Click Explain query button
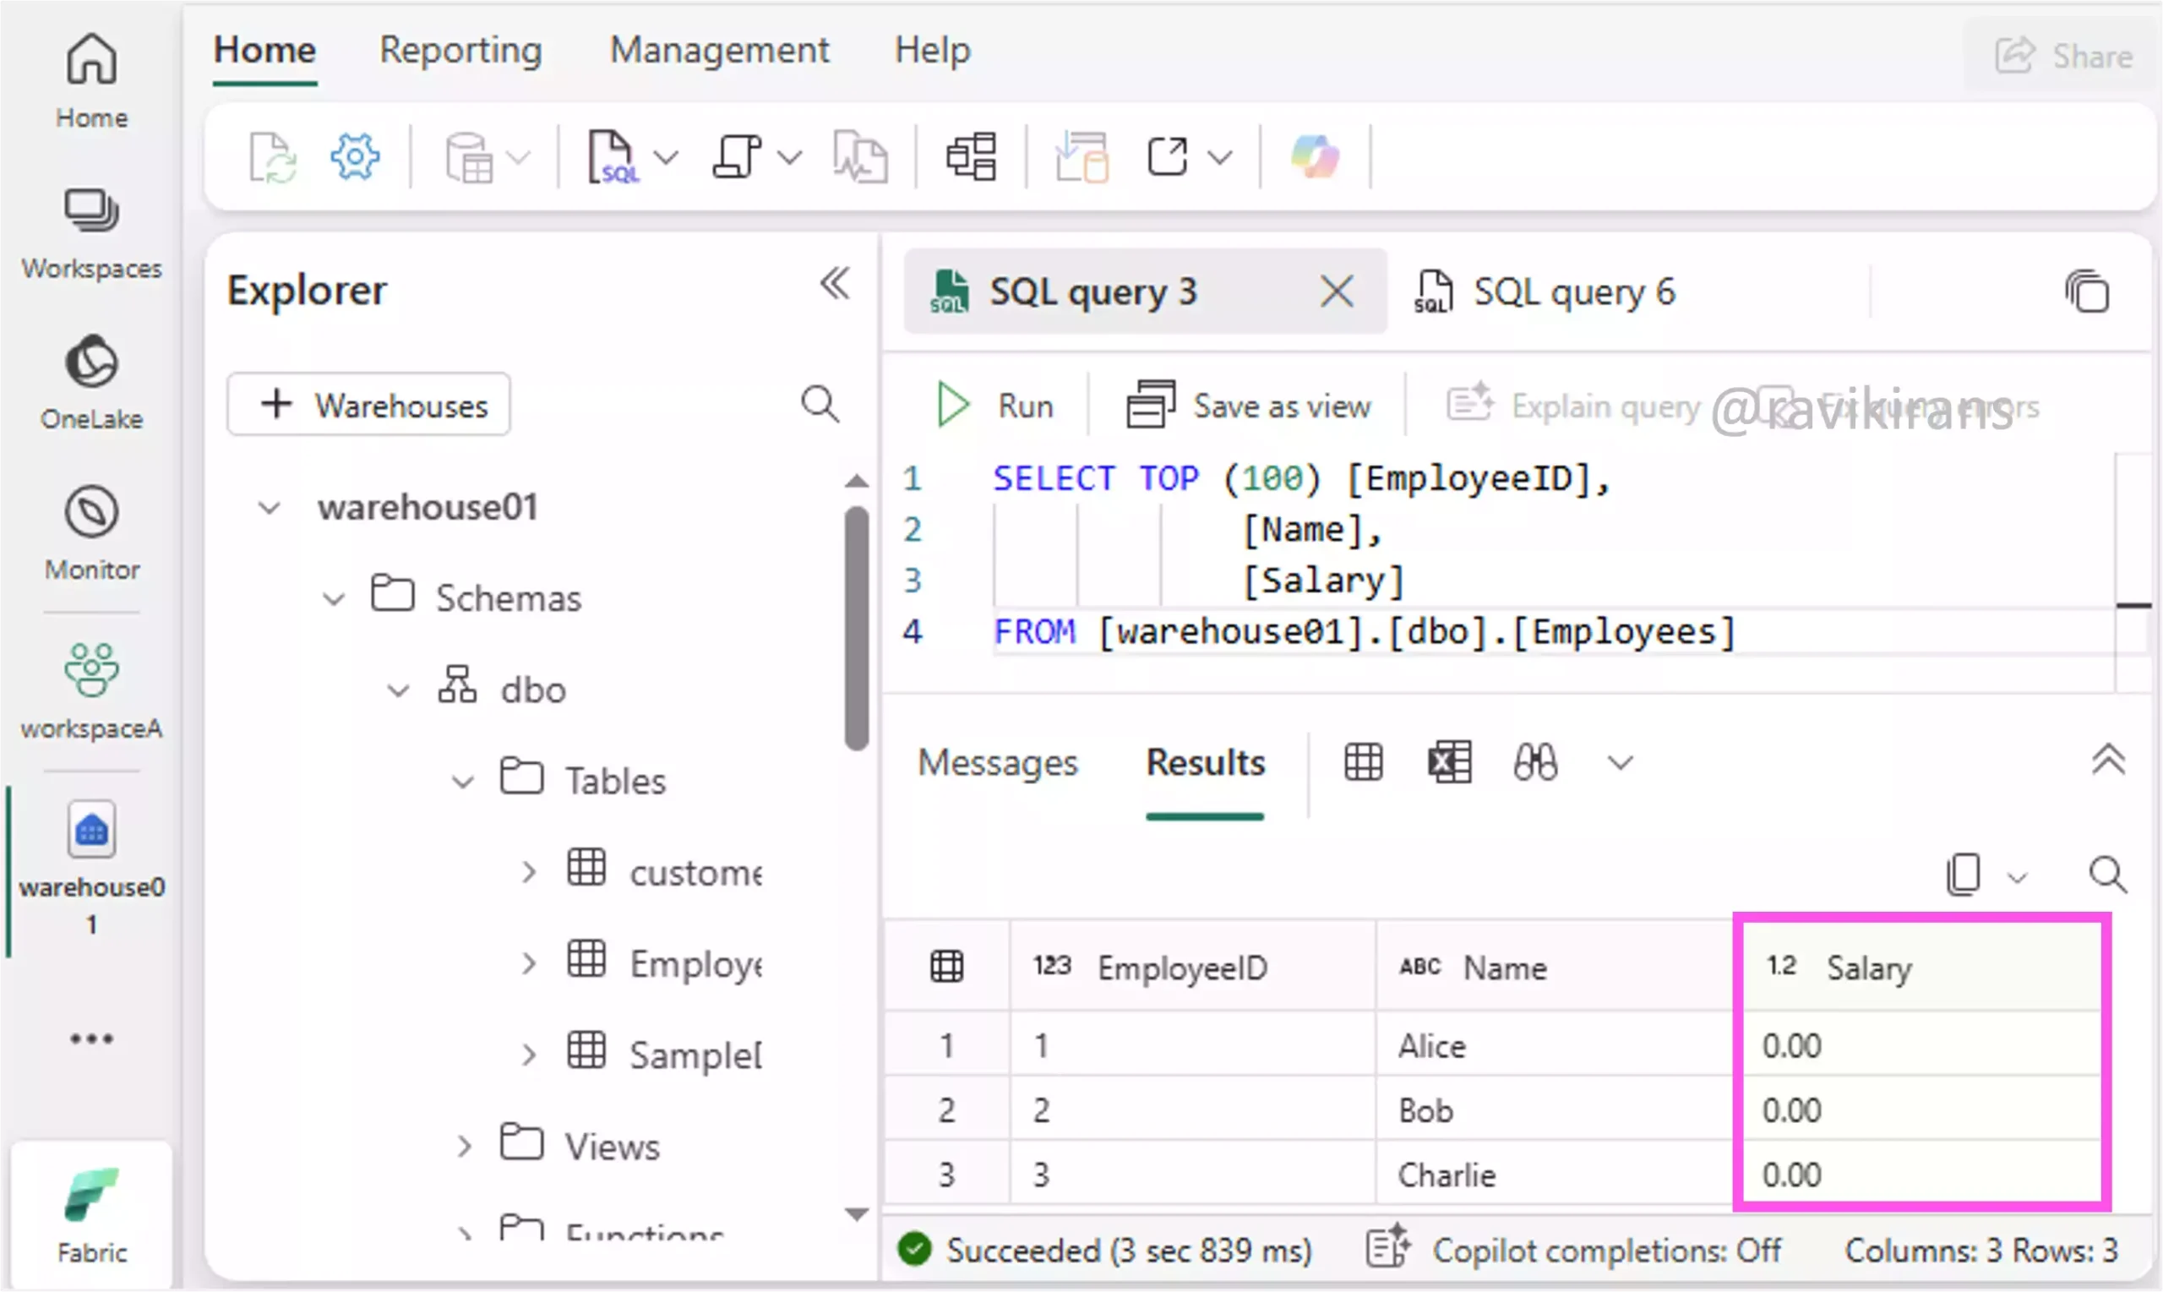 [x=1574, y=406]
